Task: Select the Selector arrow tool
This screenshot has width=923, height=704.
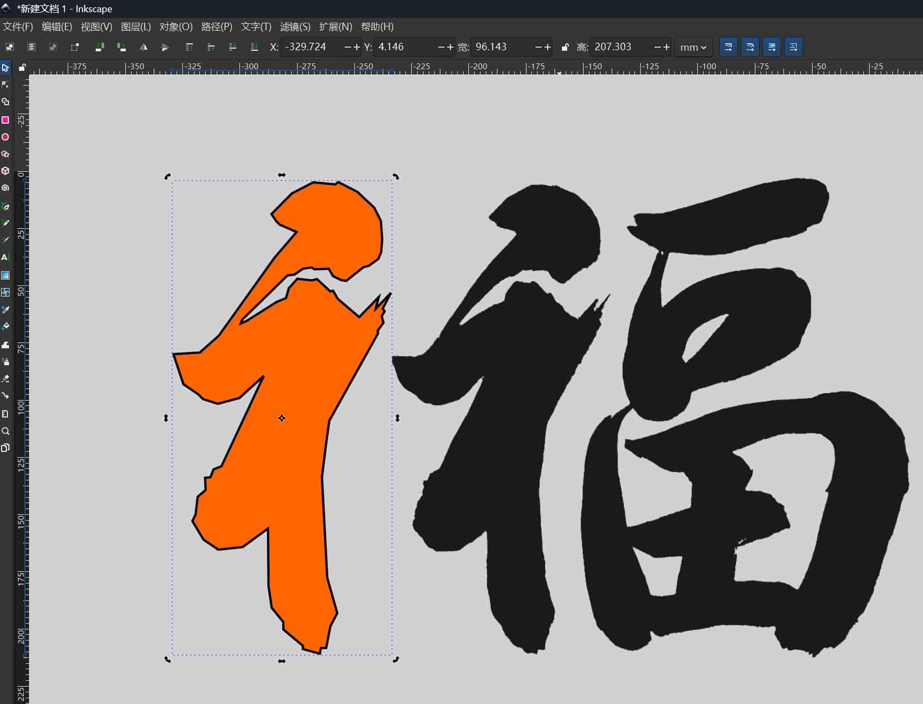Action: [x=5, y=68]
